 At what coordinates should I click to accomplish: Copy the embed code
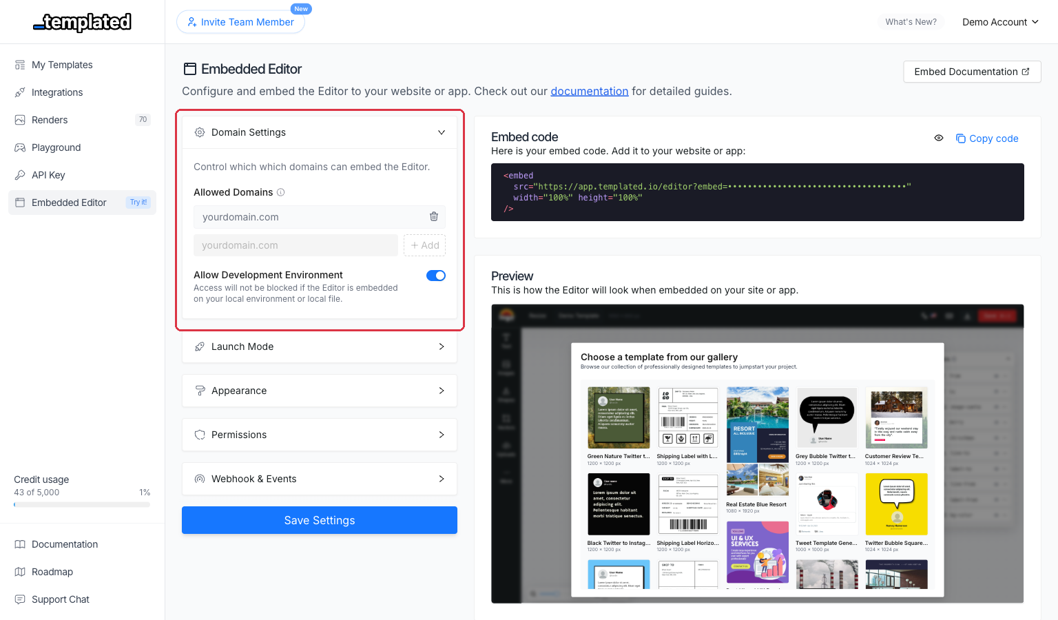(987, 138)
